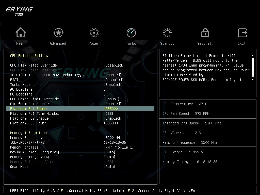This screenshot has width=260, height=195.
Task: Click the Exit door icon
Action: (x=242, y=33)
